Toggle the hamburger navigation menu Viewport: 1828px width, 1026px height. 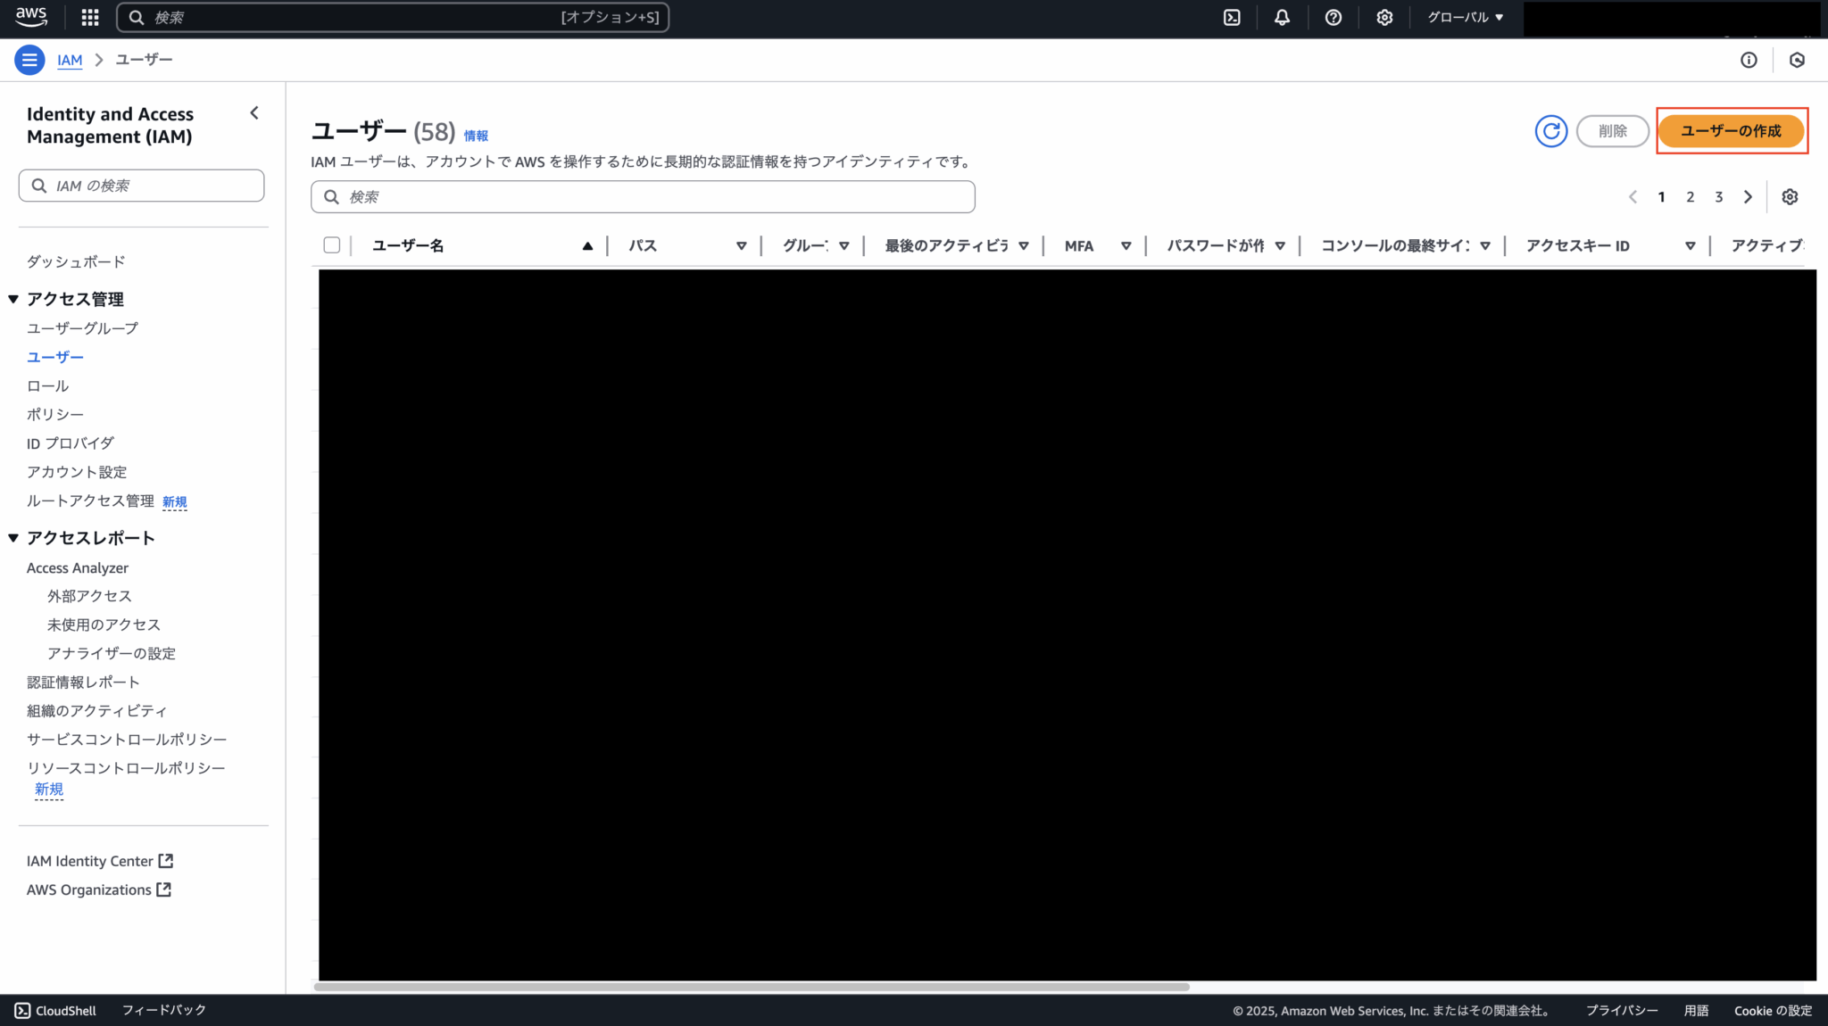(29, 60)
